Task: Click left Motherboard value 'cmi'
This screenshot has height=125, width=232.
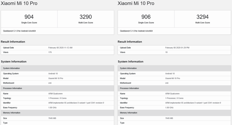Action: coord(50,83)
